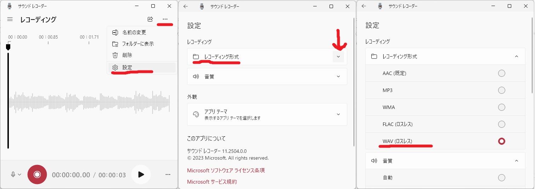Expand 音質 in the middle settings window
535x189 pixels.
point(338,76)
